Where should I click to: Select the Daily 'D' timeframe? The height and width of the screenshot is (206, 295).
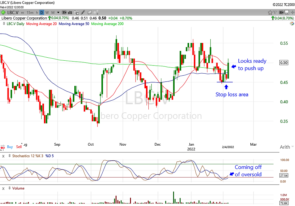[x=42, y=13]
